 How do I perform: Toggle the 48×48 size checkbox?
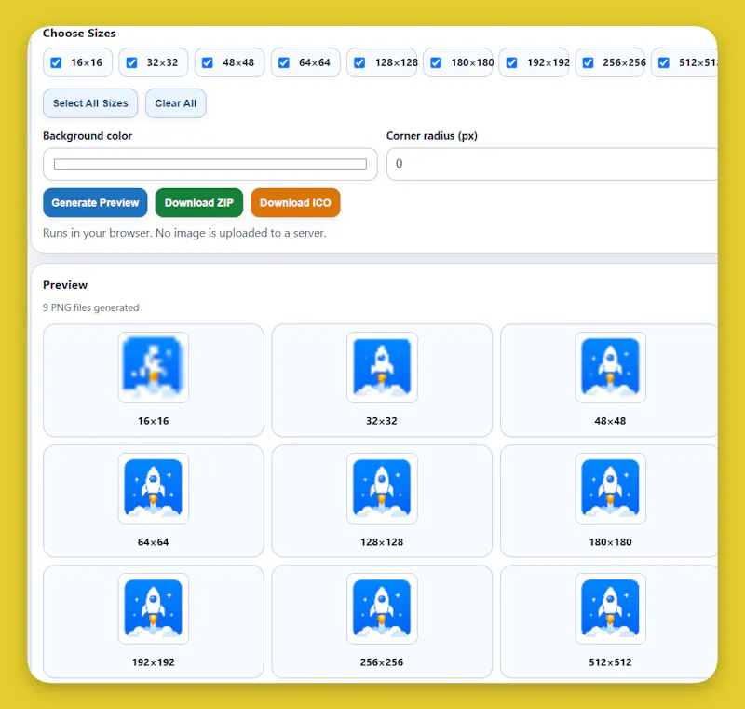click(x=208, y=62)
